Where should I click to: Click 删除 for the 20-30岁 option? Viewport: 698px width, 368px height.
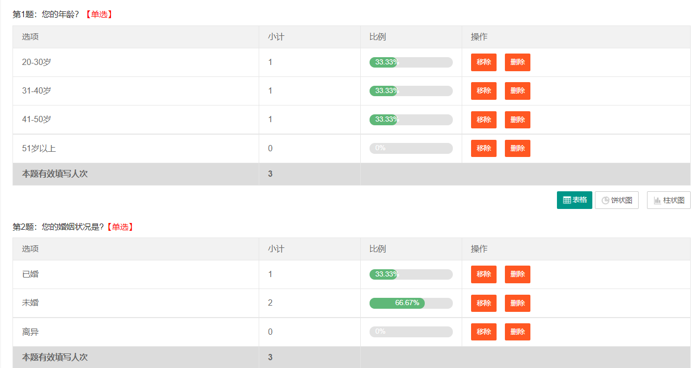pyautogui.click(x=517, y=62)
